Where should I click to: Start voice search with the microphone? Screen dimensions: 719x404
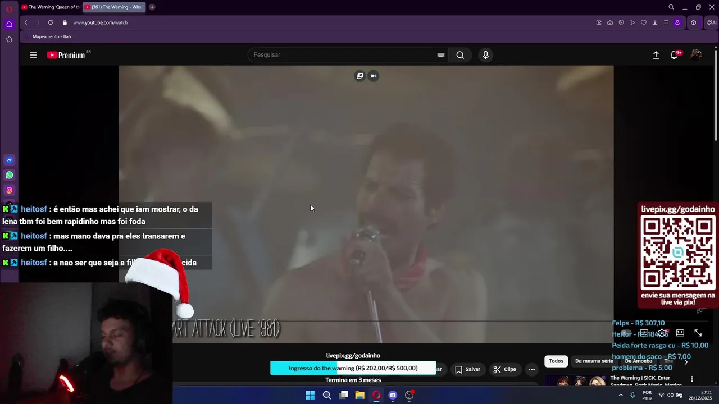coord(486,55)
